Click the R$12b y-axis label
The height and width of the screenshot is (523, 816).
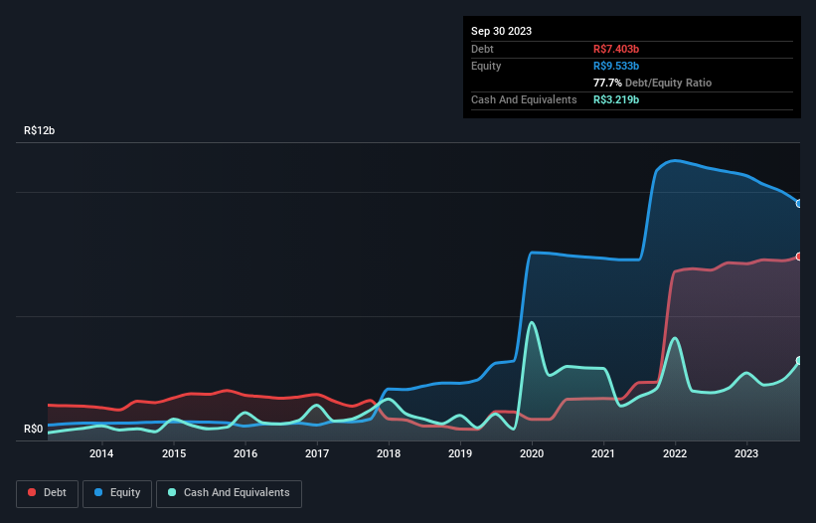tap(39, 130)
